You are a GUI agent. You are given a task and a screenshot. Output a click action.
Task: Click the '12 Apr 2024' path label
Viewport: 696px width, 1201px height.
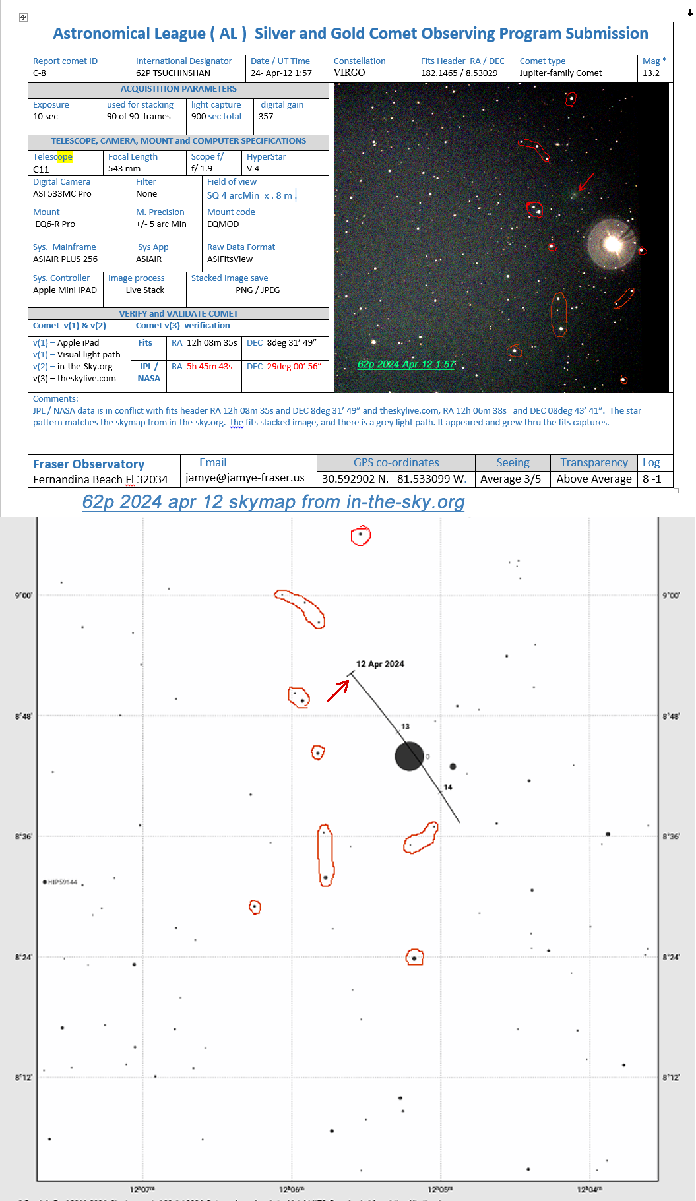click(380, 664)
